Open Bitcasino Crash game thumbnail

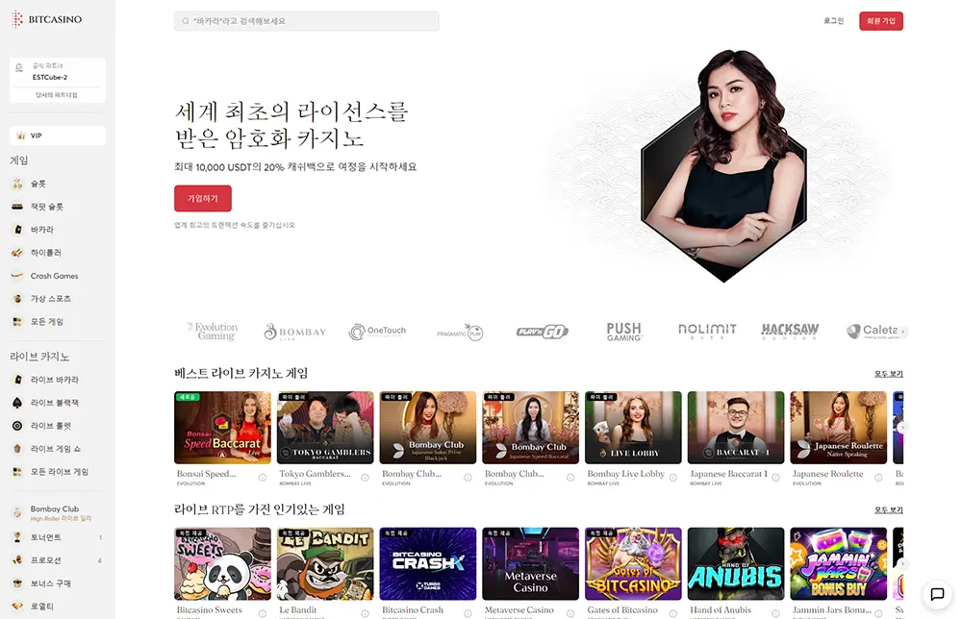428,564
